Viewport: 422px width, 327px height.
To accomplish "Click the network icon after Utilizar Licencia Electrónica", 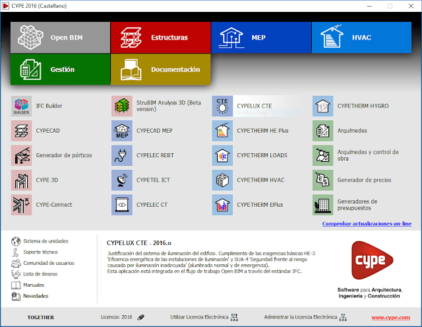I will pos(235,317).
